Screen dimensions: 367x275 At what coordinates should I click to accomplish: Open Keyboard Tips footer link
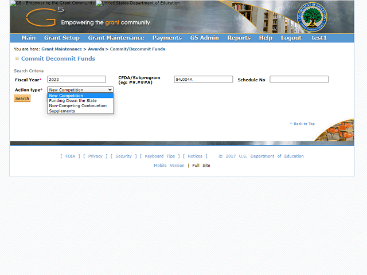[159, 156]
